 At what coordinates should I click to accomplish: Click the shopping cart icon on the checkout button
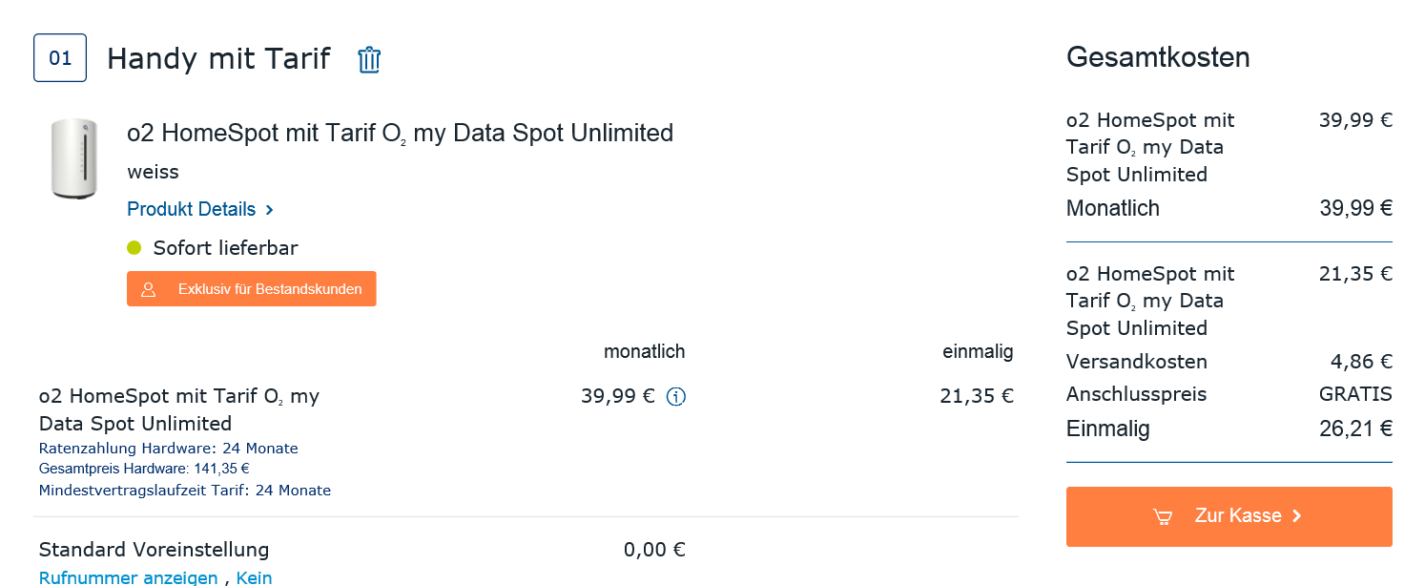1162,516
